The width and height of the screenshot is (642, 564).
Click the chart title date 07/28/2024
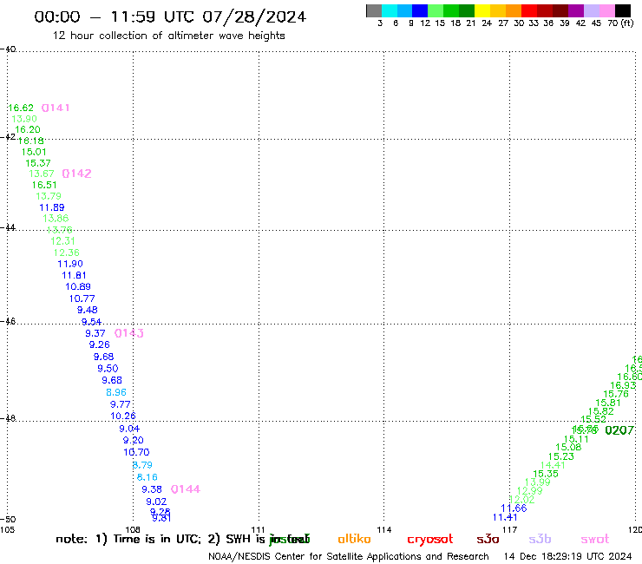(x=254, y=17)
